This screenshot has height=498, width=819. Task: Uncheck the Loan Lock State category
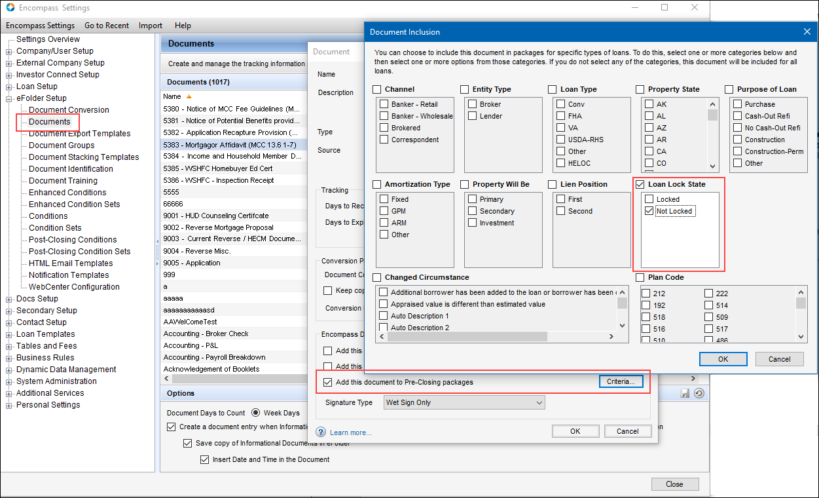(x=640, y=184)
